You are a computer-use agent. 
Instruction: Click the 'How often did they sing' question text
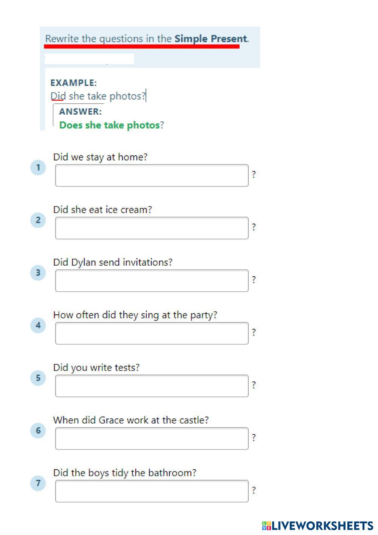click(x=135, y=315)
